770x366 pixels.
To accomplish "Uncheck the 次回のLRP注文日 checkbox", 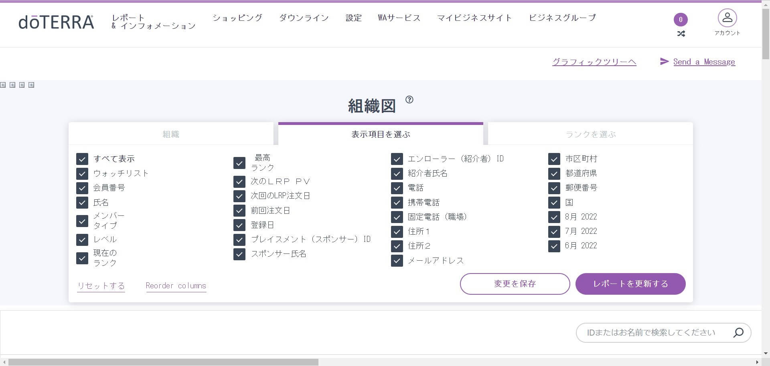I will (239, 196).
